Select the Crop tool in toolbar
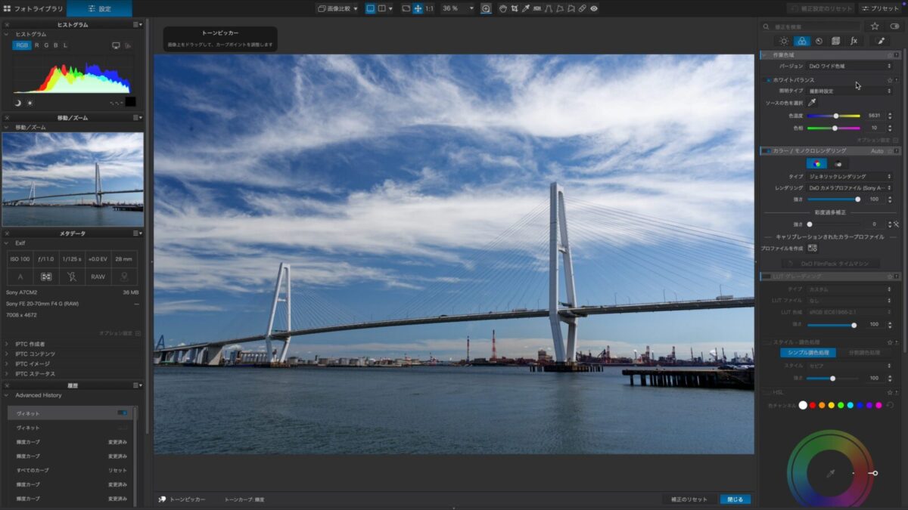This screenshot has width=908, height=510. click(514, 8)
